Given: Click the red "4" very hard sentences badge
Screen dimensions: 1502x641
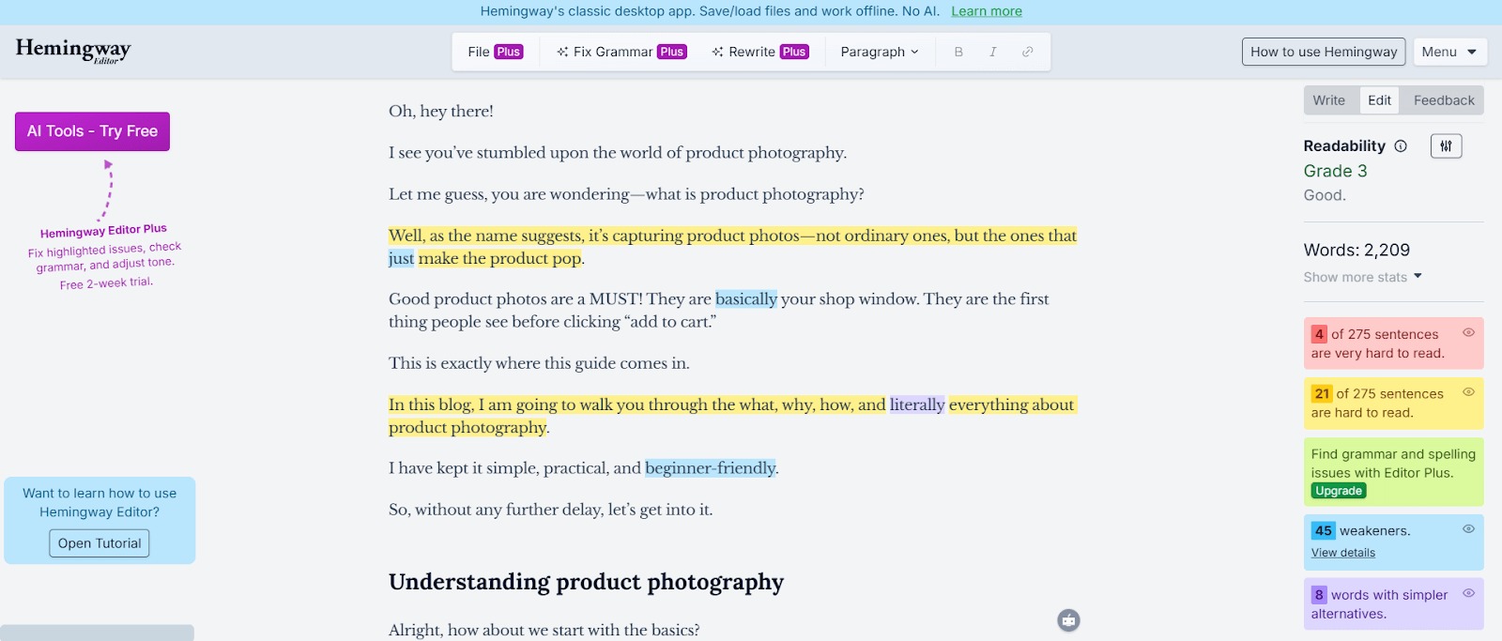Looking at the screenshot, I should (1319, 334).
